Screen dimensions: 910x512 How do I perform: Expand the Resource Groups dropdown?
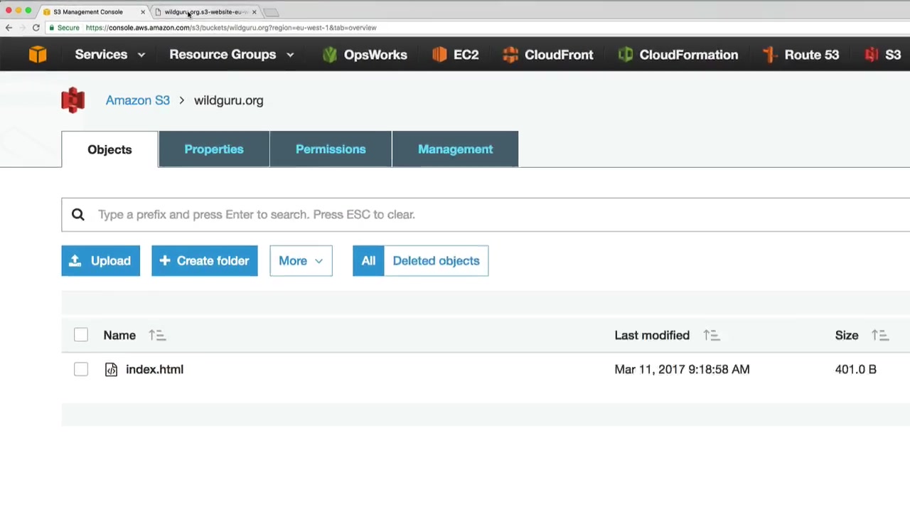pyautogui.click(x=231, y=55)
